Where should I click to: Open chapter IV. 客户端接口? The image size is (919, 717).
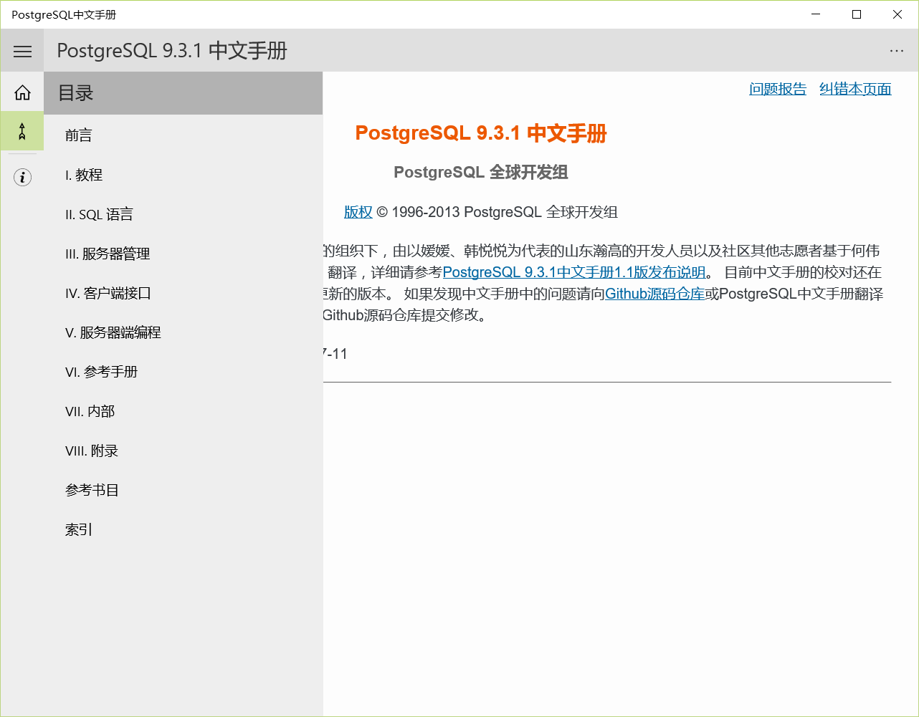[x=184, y=293]
